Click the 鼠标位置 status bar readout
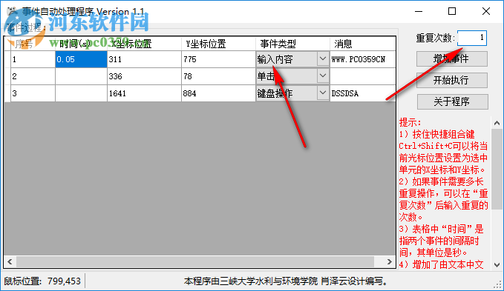 tap(42, 281)
